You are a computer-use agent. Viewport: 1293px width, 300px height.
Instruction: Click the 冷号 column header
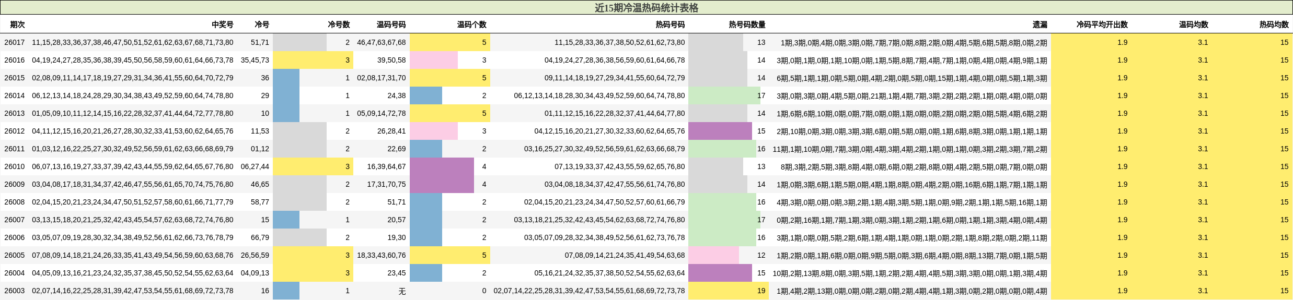click(x=262, y=25)
